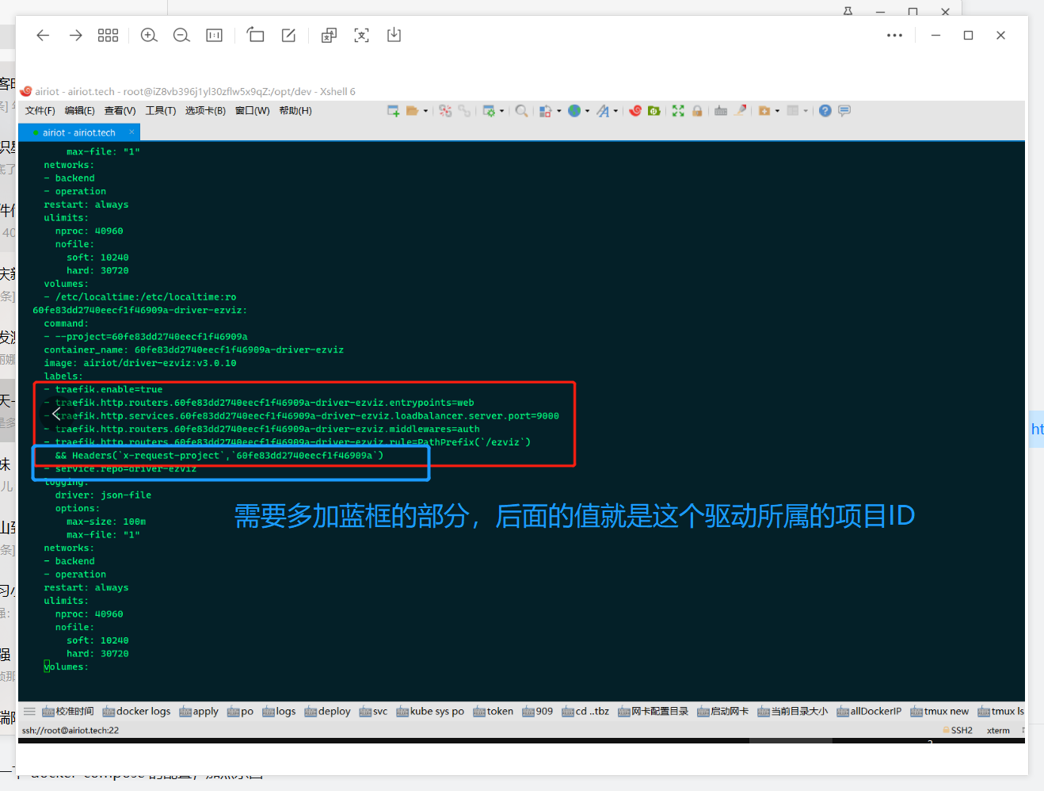Open the 工具(T) menu
Viewport: 1044px width, 791px height.
tap(161, 111)
